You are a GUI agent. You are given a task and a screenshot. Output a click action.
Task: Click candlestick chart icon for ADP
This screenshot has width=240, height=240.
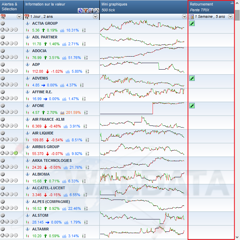(x=27, y=71)
